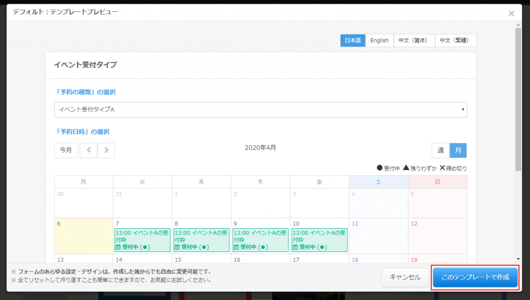The height and width of the screenshot is (300, 530).
Task: Click the next month arrow icon
Action: click(106, 151)
